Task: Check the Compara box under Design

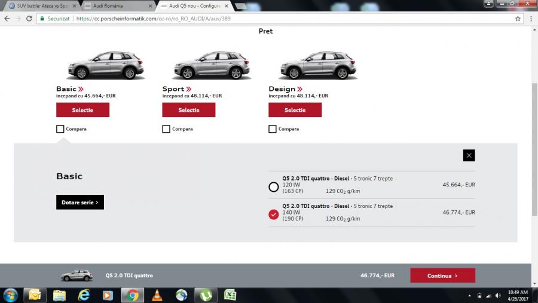Action: click(273, 129)
